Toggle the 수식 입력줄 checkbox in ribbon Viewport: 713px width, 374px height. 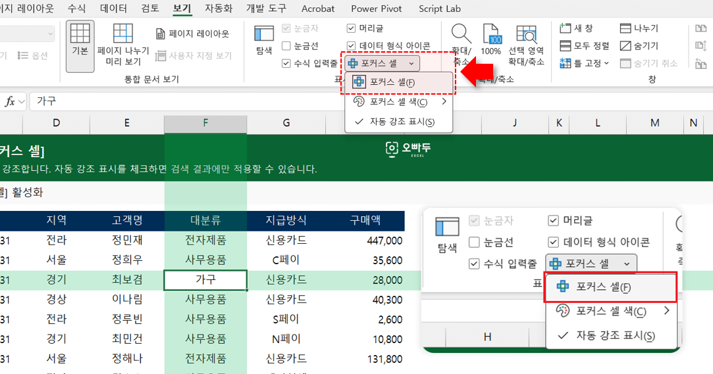pos(286,63)
